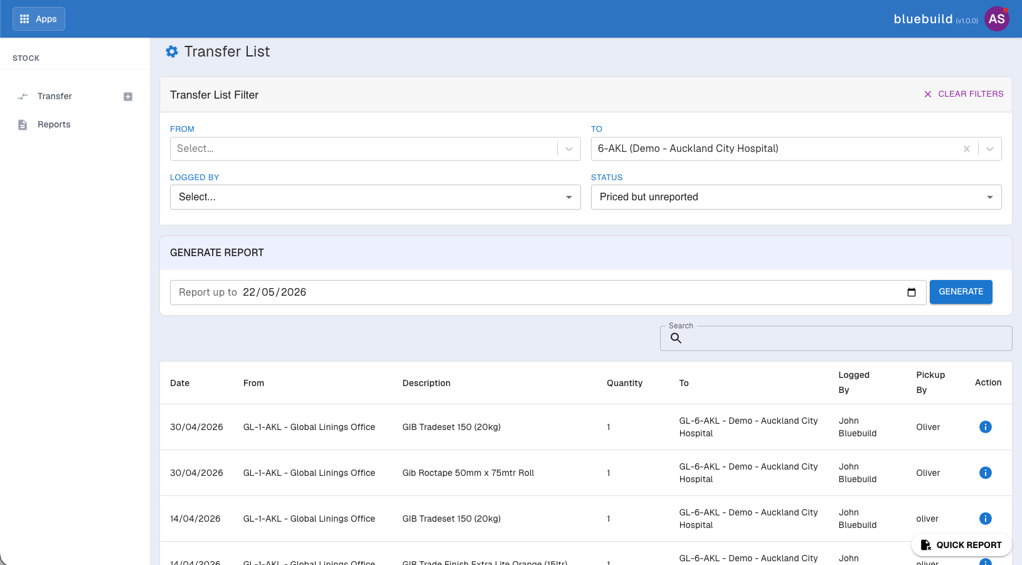Click the Quick Report document icon
The width and height of the screenshot is (1022, 565).
pyautogui.click(x=926, y=545)
